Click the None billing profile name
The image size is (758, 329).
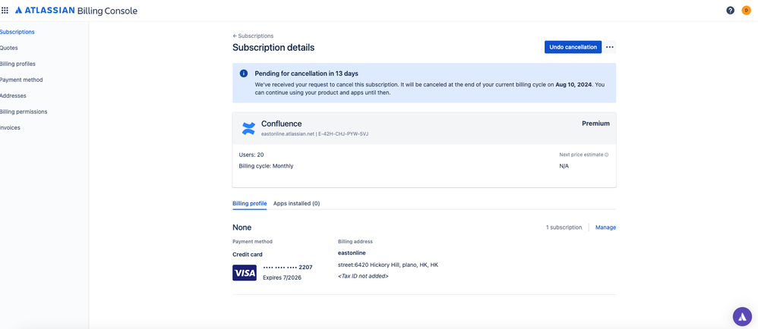coord(242,227)
